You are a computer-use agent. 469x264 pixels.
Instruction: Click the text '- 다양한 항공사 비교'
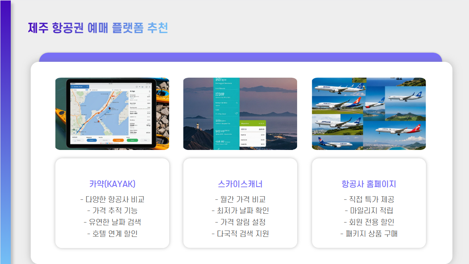[x=112, y=199]
